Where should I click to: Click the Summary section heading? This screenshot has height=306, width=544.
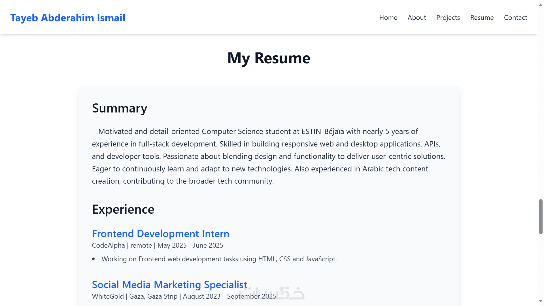tap(120, 108)
